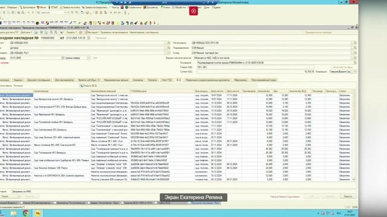Open the Документы menu

(151, 7)
